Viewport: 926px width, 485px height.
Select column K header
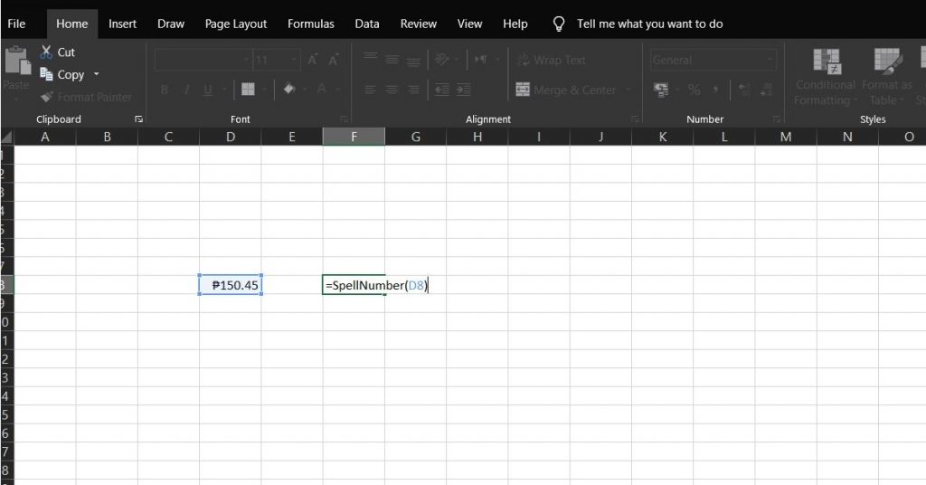(663, 137)
